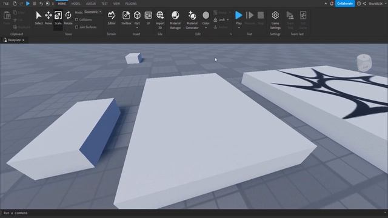Click the Exit Game icon
Image resolution: width=388 pixels, height=218 pixels.
pos(303,15)
